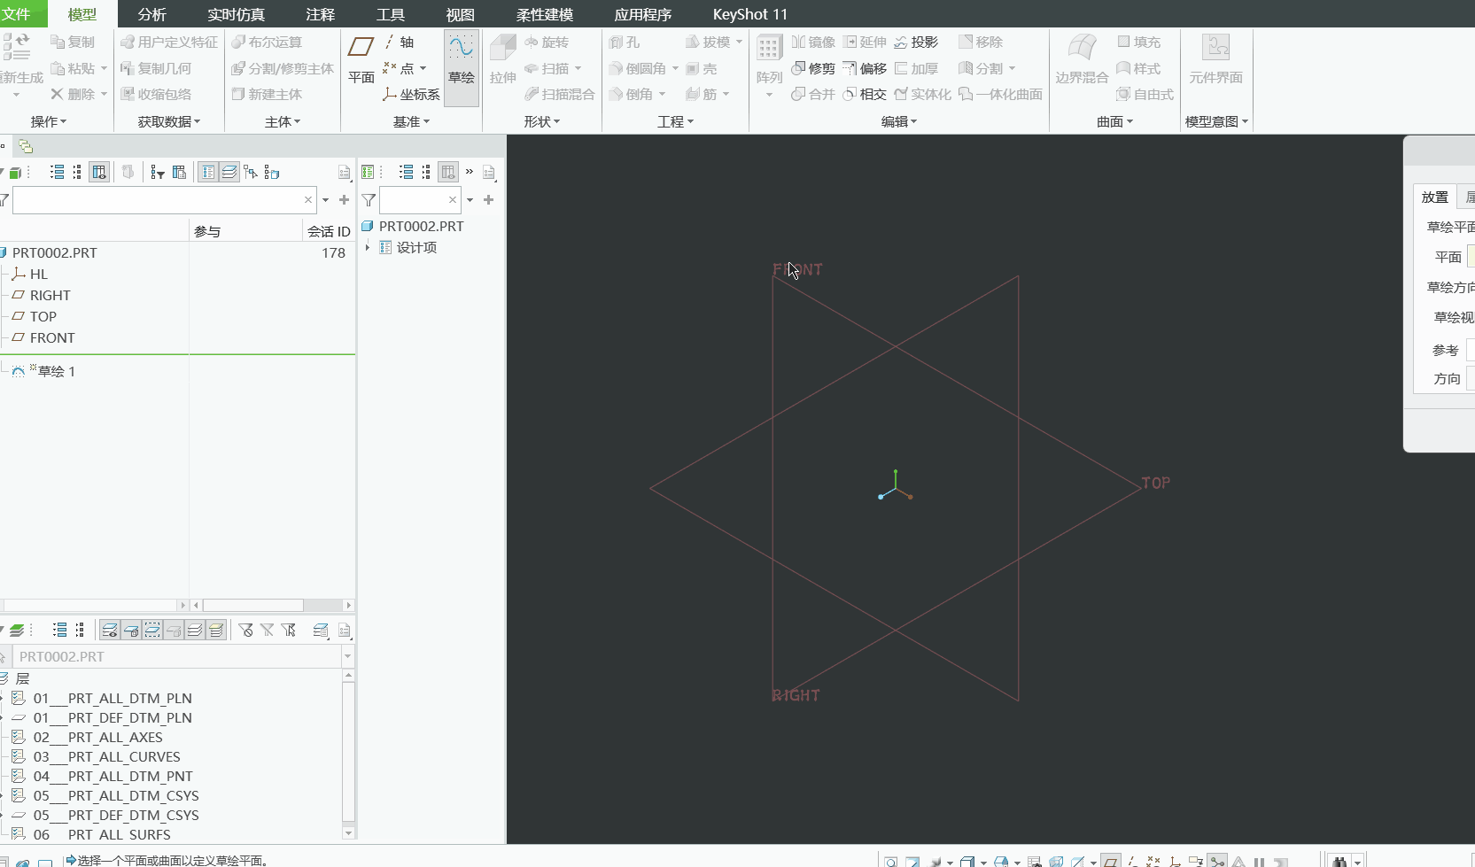Open the 文件 menu

16,14
